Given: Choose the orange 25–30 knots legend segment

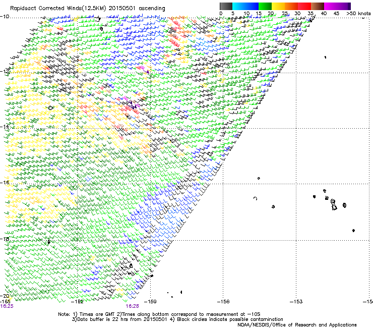Looking at the screenshot, I should click(291, 6).
